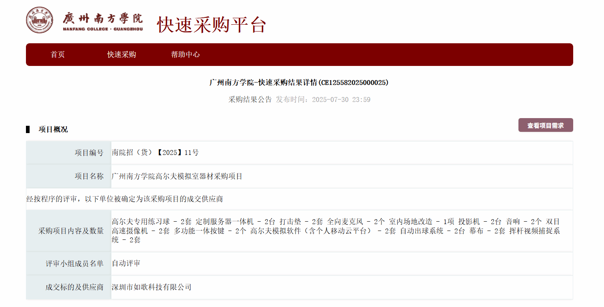Click the 项目名称 label cell
The height and width of the screenshot is (307, 604).
[x=69, y=176]
